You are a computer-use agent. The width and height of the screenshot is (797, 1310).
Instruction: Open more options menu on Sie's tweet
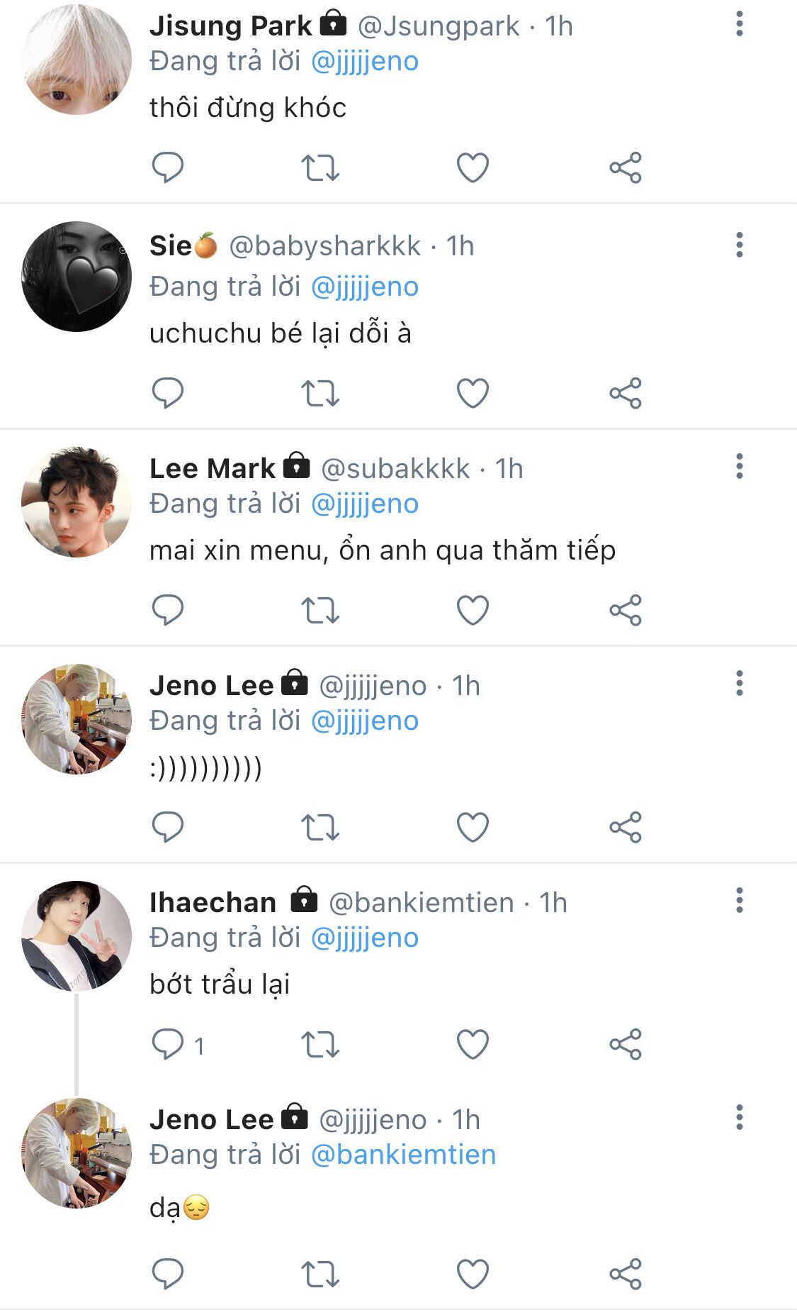point(740,245)
